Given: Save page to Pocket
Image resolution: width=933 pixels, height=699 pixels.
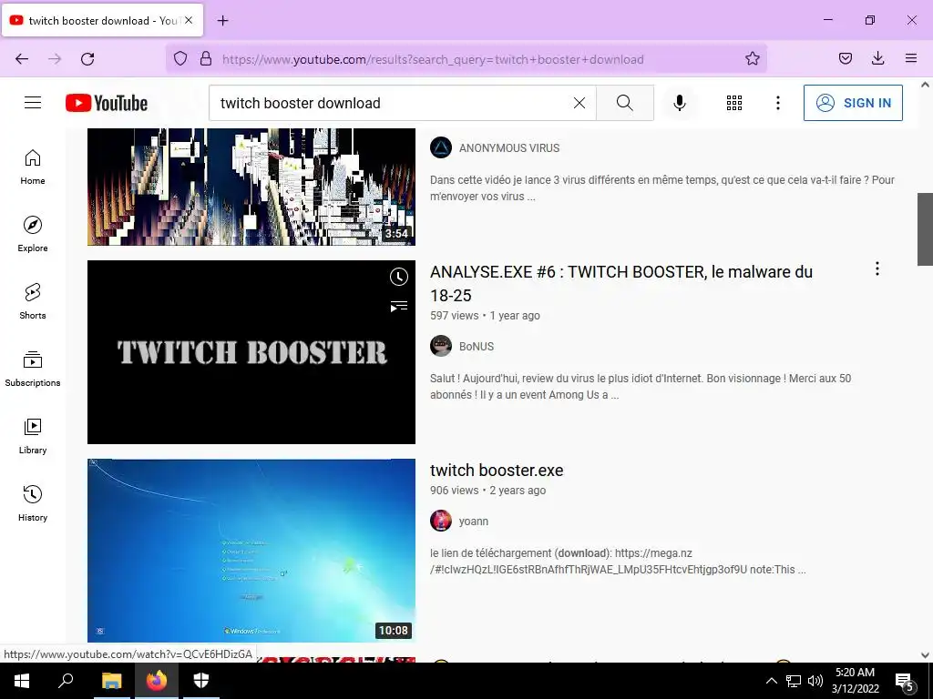Looking at the screenshot, I should pos(846,59).
